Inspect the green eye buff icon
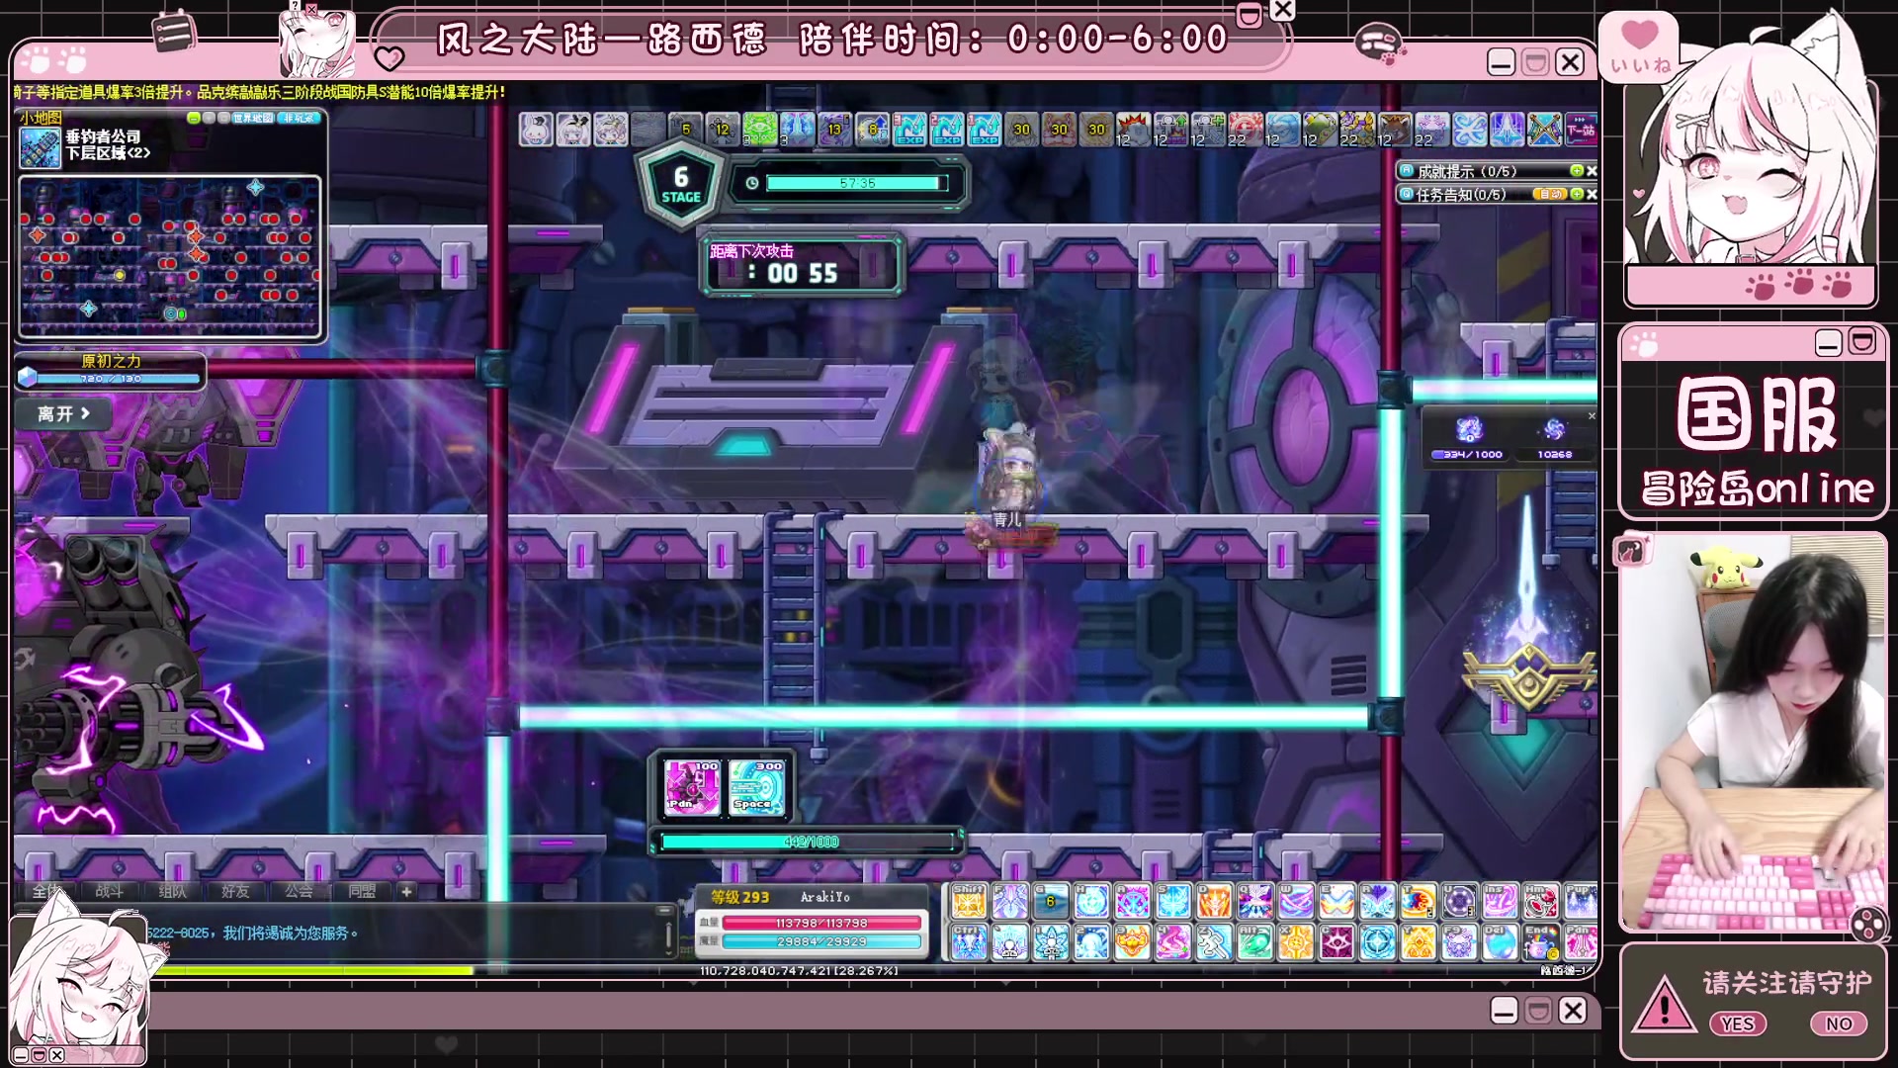 click(x=760, y=130)
